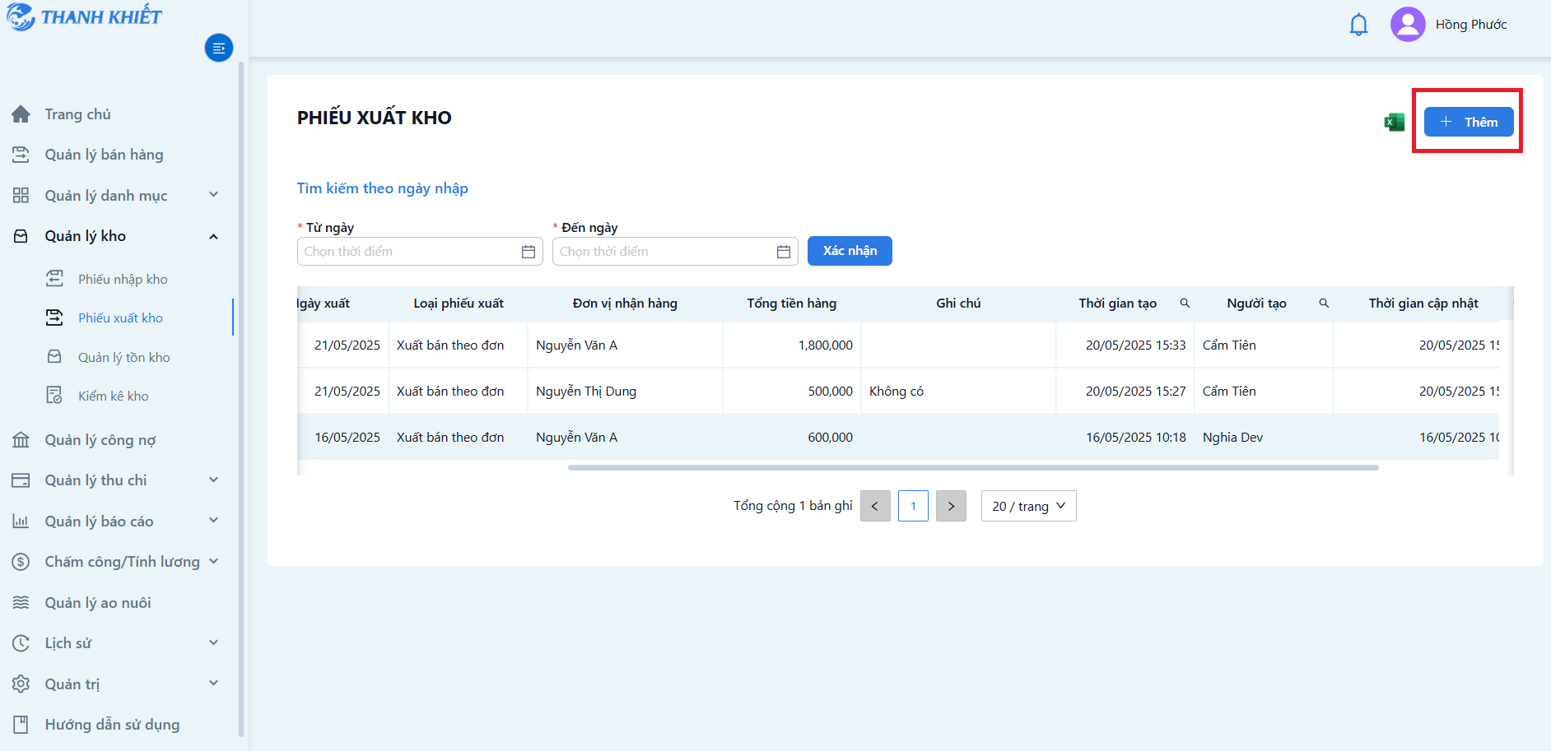Click the bank icon for Quản lý công nợ
This screenshot has width=1551, height=751.
(21, 440)
